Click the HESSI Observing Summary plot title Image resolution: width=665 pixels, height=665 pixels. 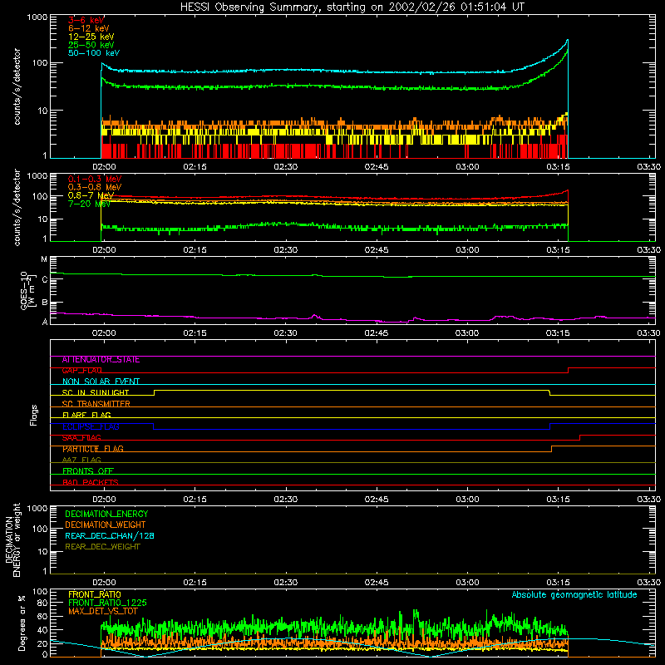pos(352,7)
